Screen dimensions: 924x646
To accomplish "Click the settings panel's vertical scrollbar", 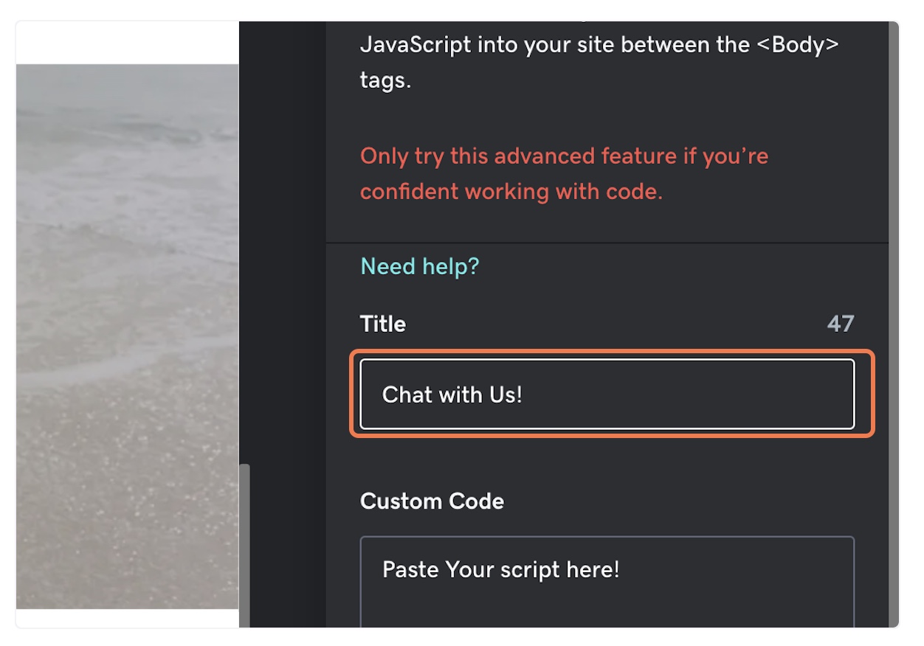I will [893, 295].
